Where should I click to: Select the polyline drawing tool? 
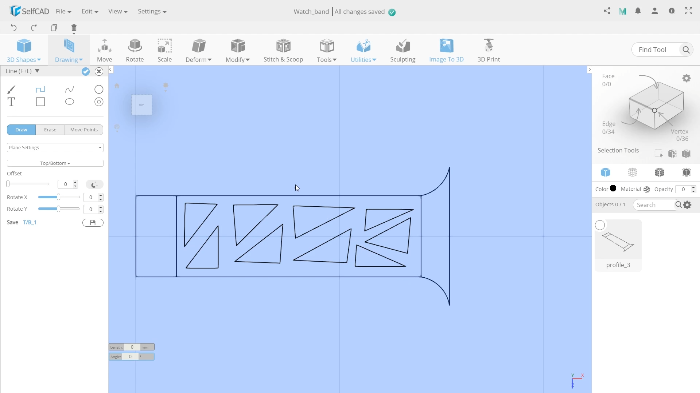click(x=40, y=89)
